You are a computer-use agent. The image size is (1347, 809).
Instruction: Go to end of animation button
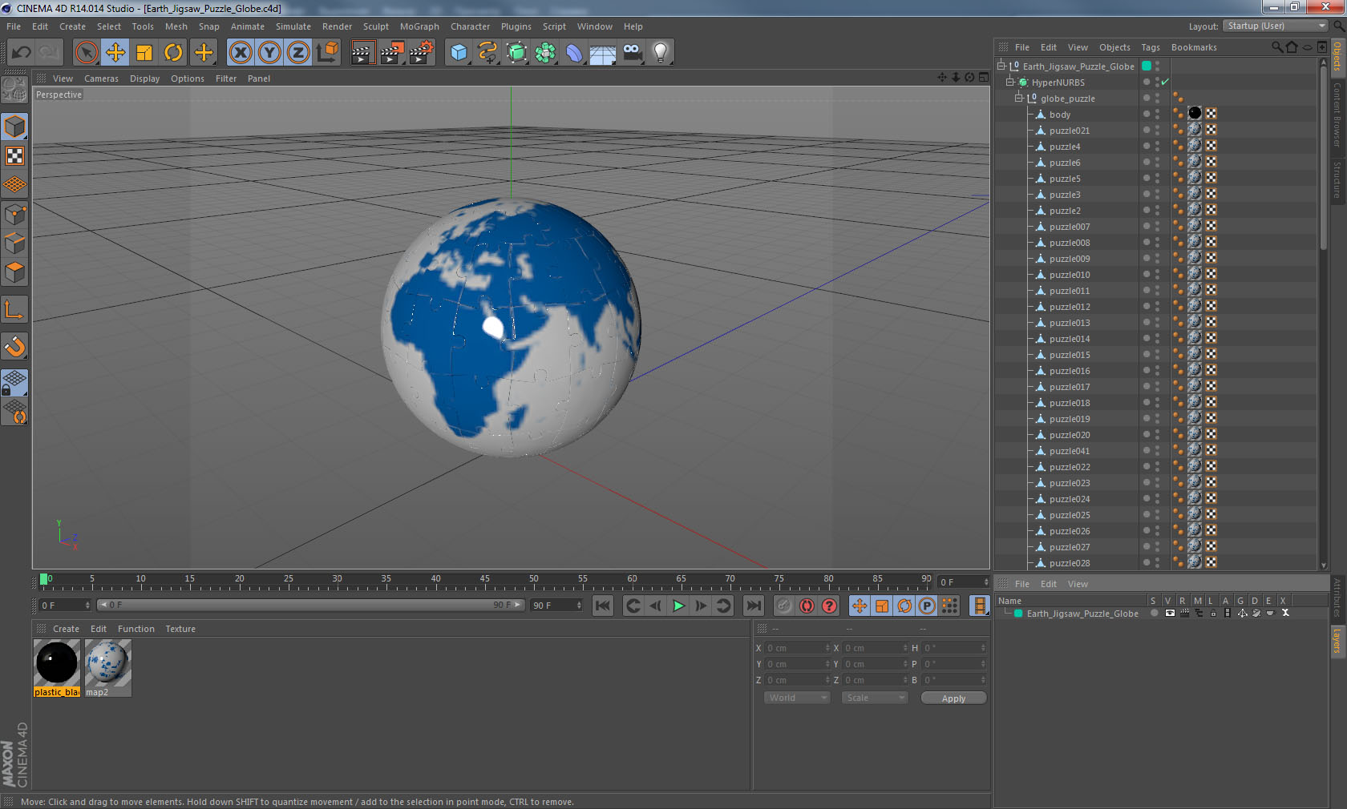point(754,606)
